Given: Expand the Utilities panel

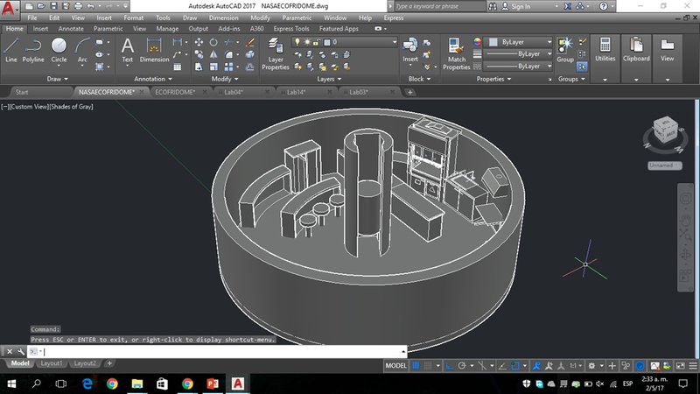Looking at the screenshot, I should point(605,49).
